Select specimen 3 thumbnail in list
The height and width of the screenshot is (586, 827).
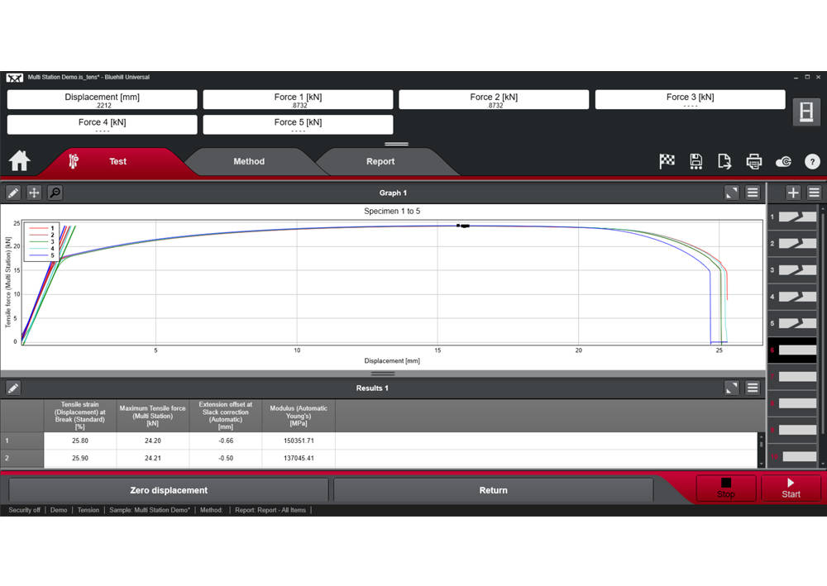[794, 270]
